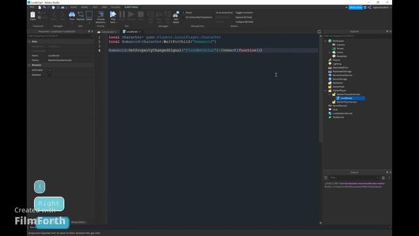Clear the Output panel with trash icon

tap(383, 178)
